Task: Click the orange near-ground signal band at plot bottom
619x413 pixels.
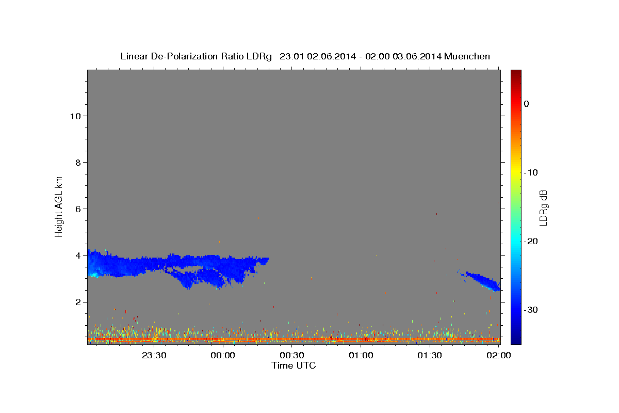Action: click(294, 340)
